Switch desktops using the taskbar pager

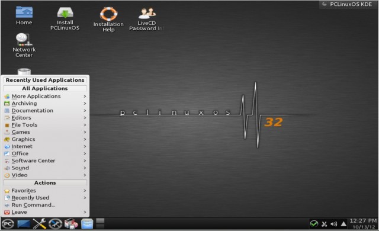click(100, 223)
